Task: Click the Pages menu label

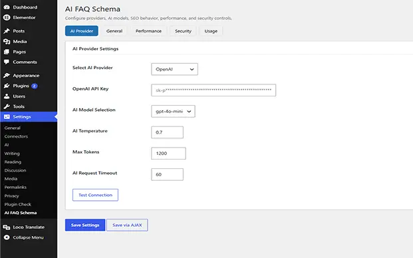Action: coord(19,52)
